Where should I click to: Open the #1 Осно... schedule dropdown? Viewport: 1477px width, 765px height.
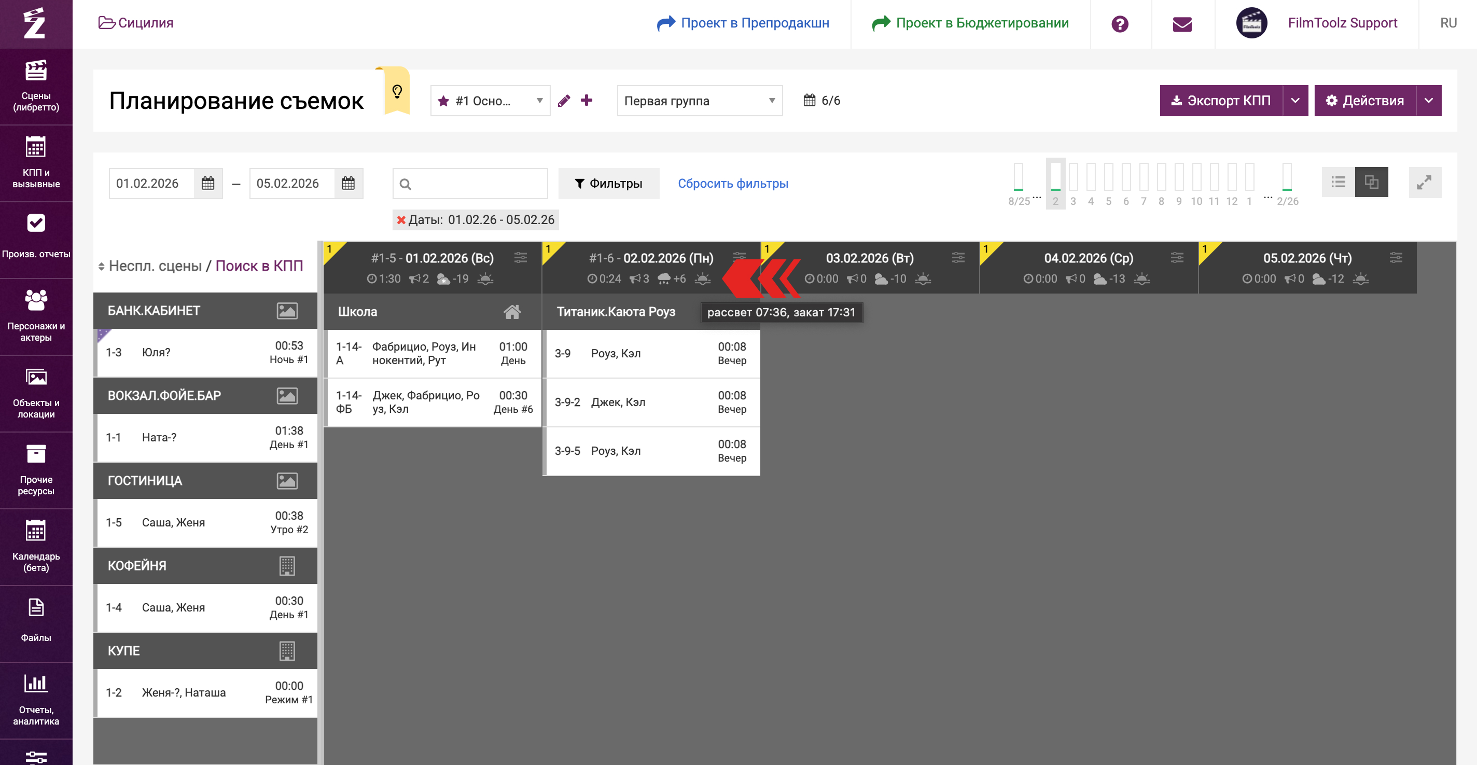tap(490, 101)
